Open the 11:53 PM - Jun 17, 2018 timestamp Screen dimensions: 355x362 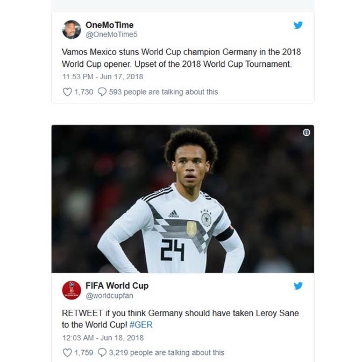click(103, 77)
